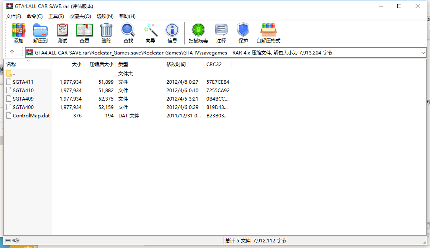This screenshot has width=430, height=248.
Task: Click ControlMap.dat size 376 cell
Action: tap(77, 116)
